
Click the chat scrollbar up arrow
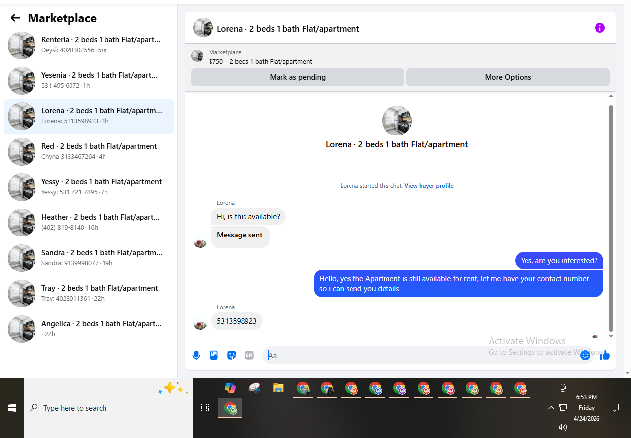coord(611,96)
